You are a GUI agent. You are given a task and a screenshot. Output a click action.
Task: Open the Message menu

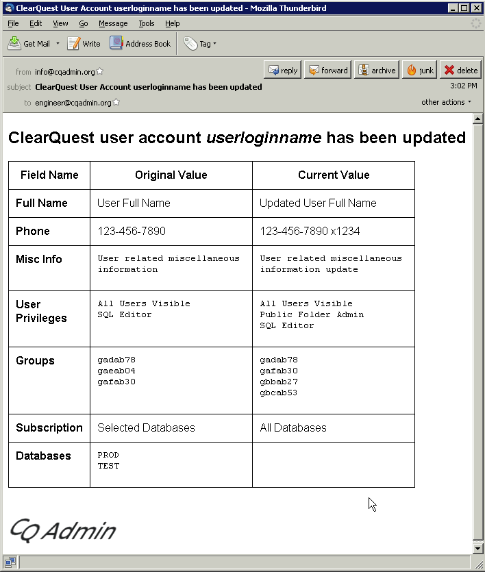point(113,23)
